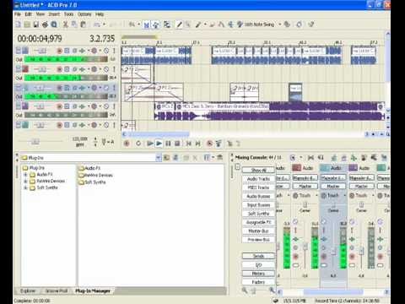Click Go to Start transport button
Viewport: 405px width, 304px height.
pos(189,144)
